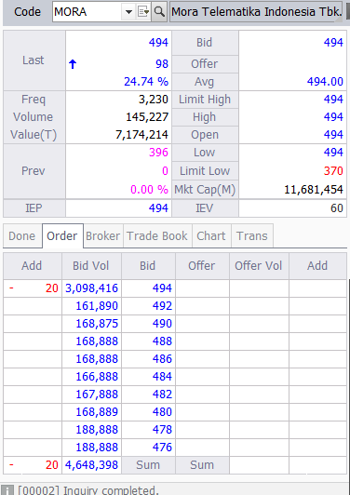The image size is (350, 495).
Task: Click the Offer column header
Action: pyautogui.click(x=202, y=265)
